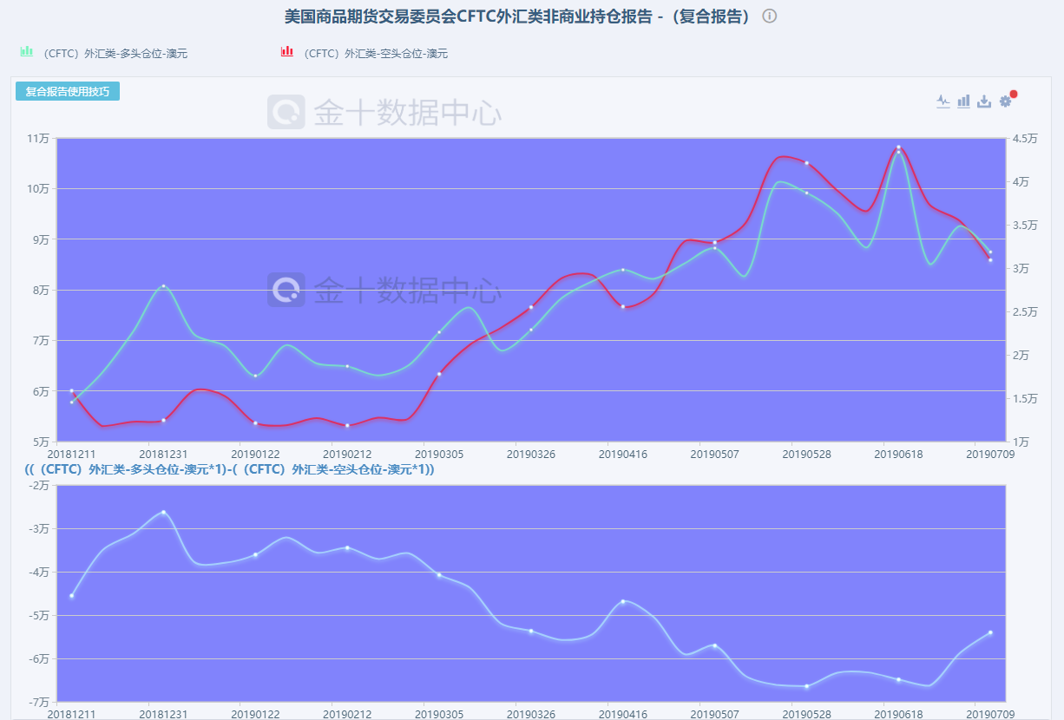Click green bar icon for 多头仓位-澳元
1064x720 pixels.
point(26,52)
